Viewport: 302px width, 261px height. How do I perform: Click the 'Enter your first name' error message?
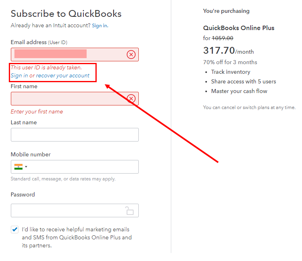[37, 111]
